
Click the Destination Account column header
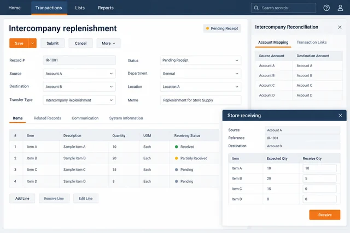[x=313, y=56]
